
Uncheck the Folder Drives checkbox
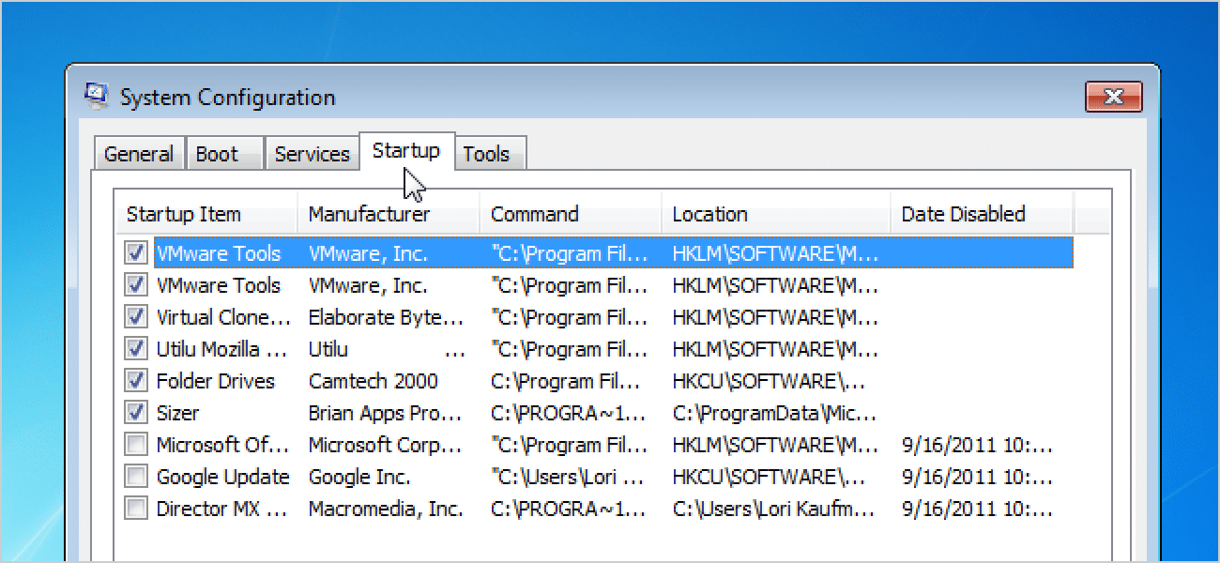point(137,381)
